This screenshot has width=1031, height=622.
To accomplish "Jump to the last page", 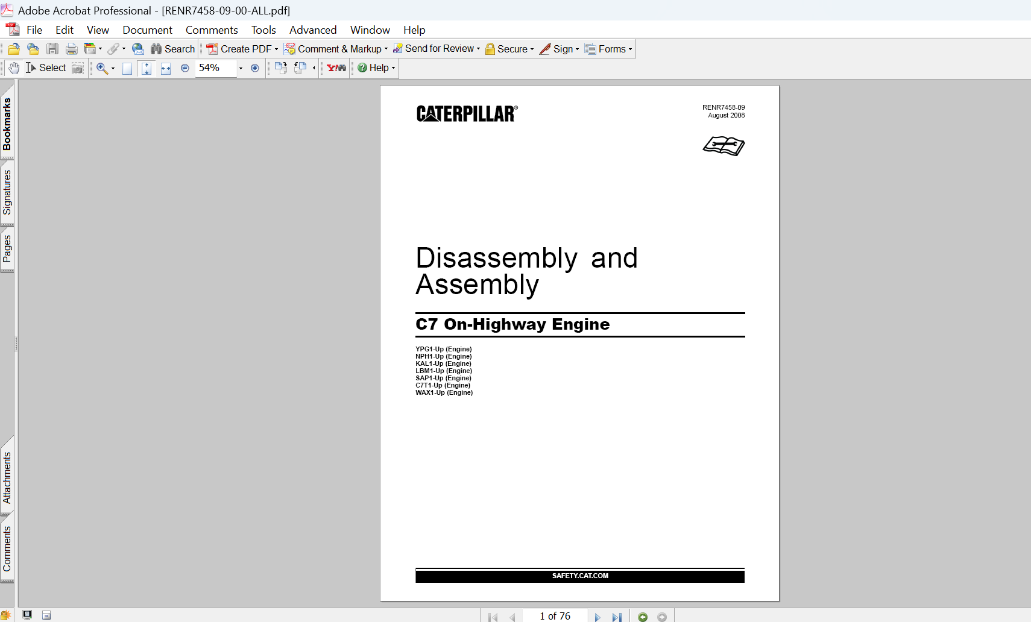I will pyautogui.click(x=617, y=617).
